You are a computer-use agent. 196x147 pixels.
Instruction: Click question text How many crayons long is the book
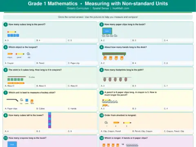27,138
